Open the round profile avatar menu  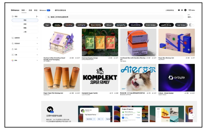pos(185,10)
